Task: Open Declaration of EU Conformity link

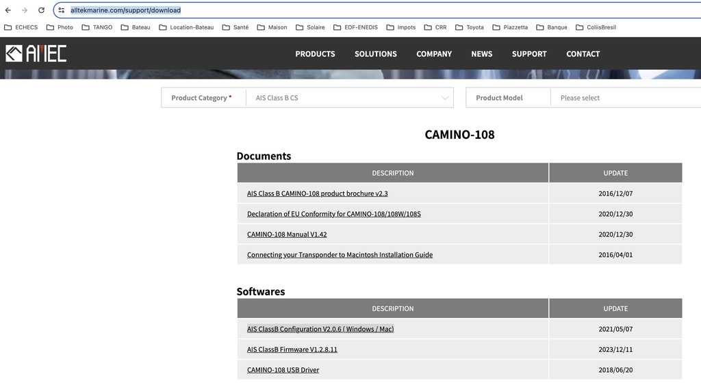Action: coord(333,214)
